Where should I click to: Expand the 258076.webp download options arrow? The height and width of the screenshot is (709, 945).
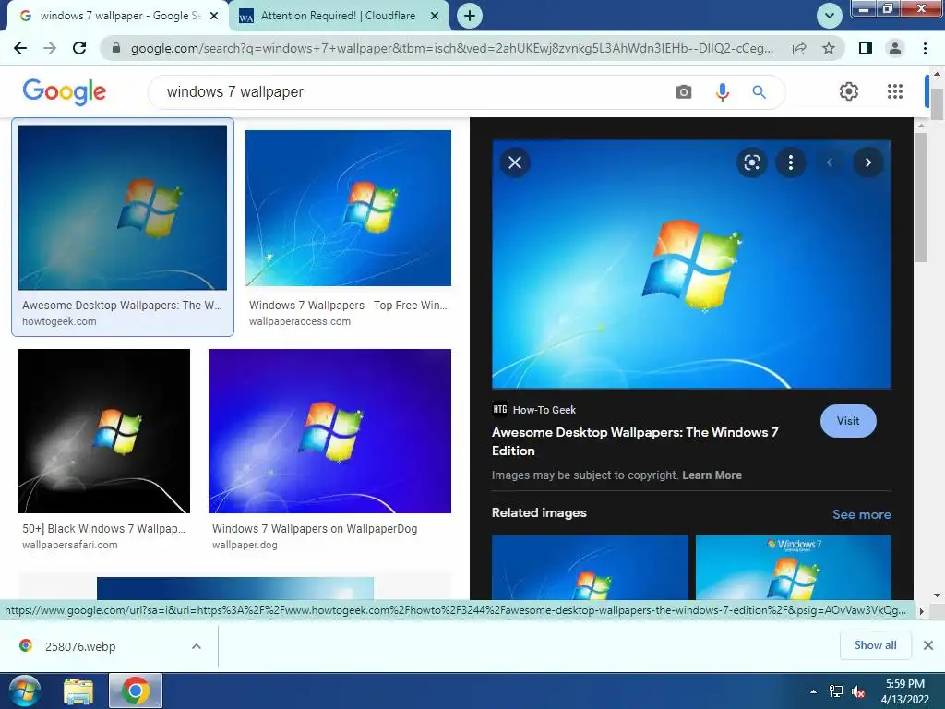(x=197, y=646)
